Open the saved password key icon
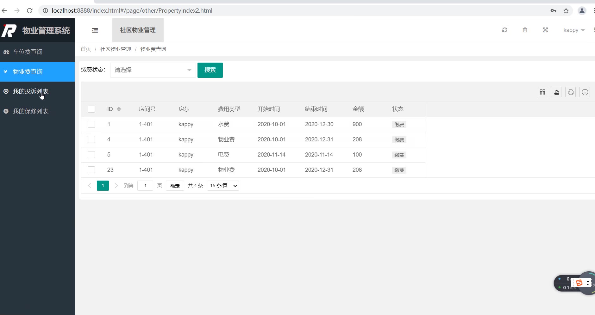The width and height of the screenshot is (595, 315). click(x=553, y=11)
